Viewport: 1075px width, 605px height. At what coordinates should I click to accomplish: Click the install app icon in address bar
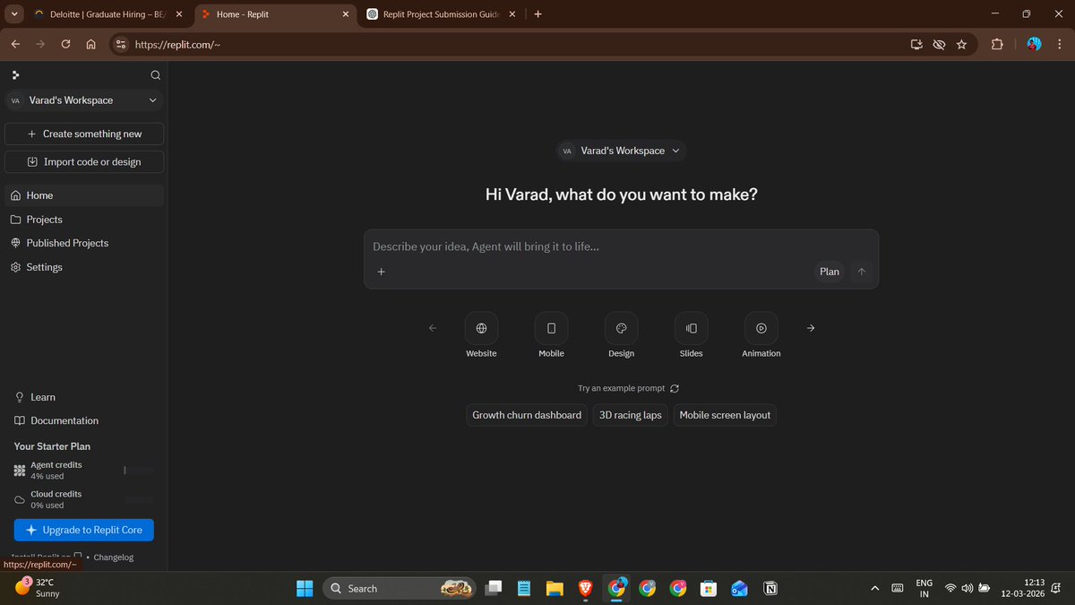(x=916, y=44)
